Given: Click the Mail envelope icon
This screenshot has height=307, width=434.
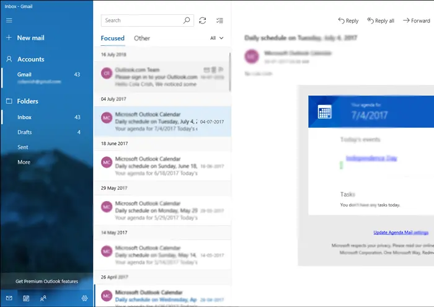Looking at the screenshot, I should 9,298.
